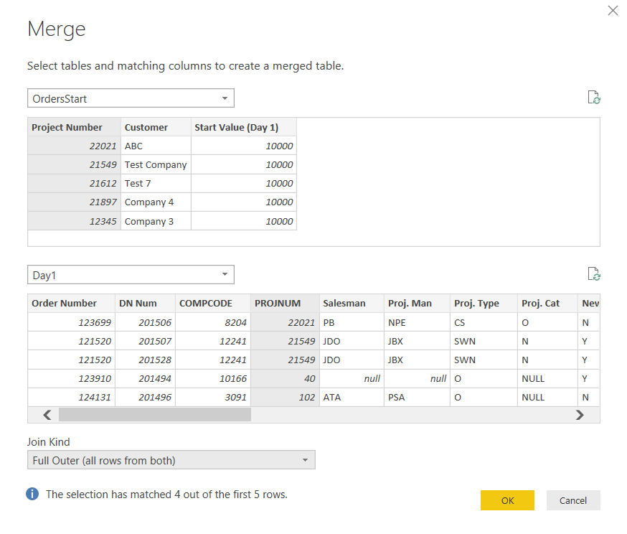Select the DN Num column header

(145, 303)
